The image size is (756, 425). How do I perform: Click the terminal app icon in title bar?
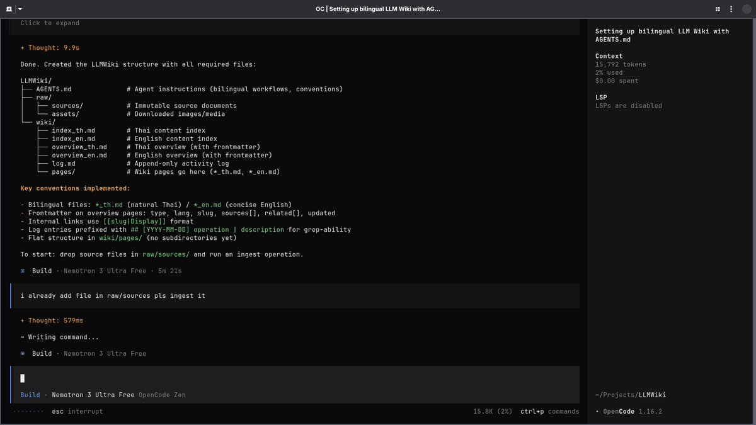coord(9,9)
